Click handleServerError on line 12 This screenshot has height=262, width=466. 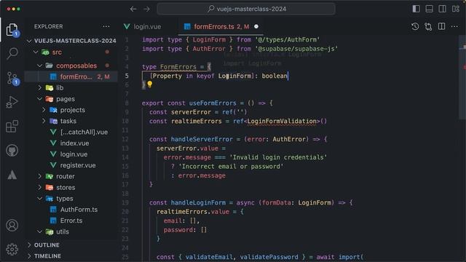coord(202,139)
